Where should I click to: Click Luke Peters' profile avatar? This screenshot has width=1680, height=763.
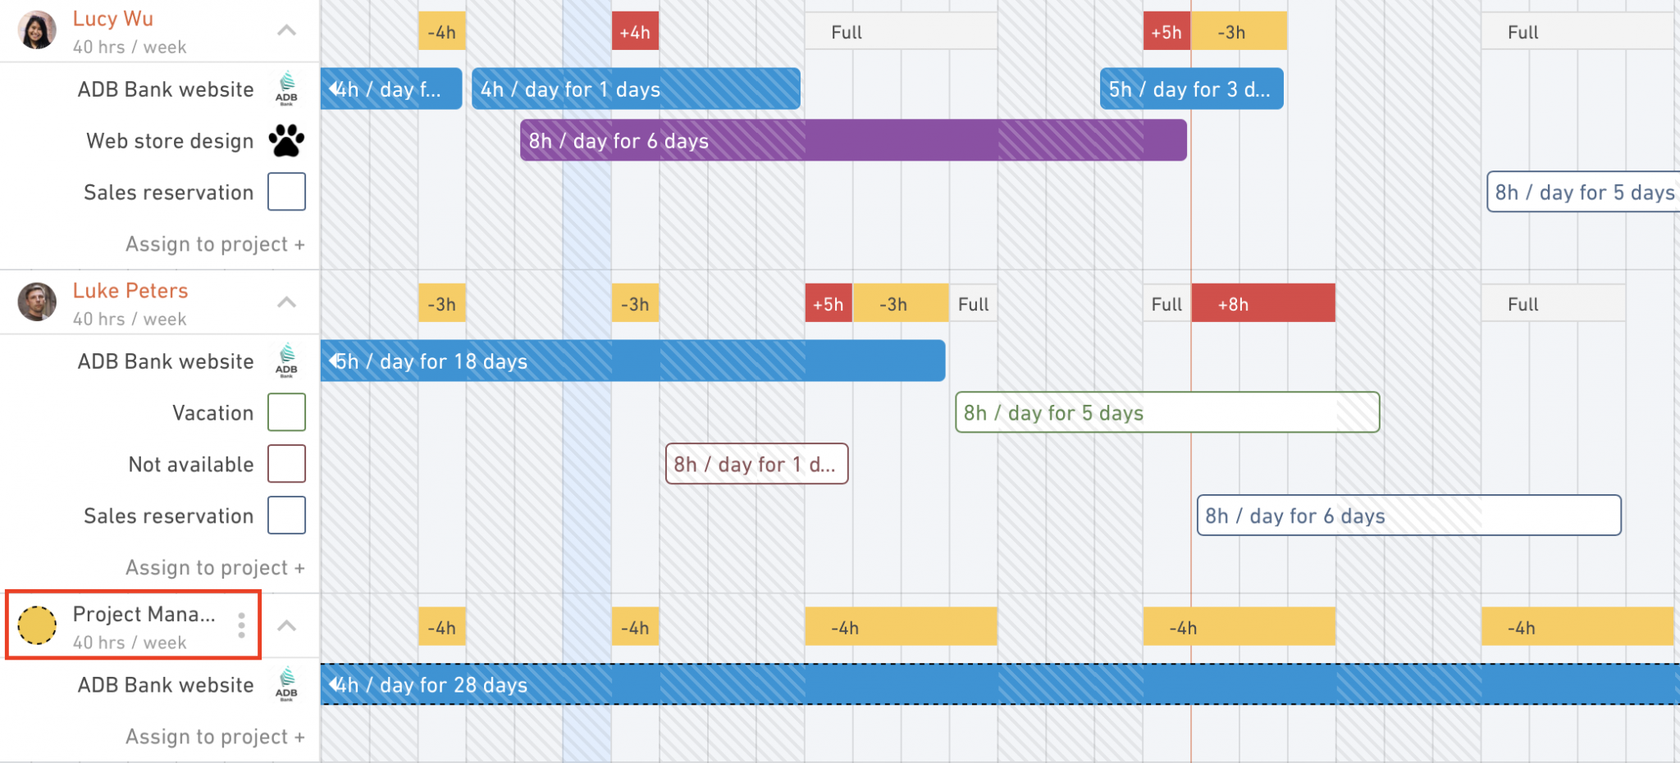(x=37, y=302)
